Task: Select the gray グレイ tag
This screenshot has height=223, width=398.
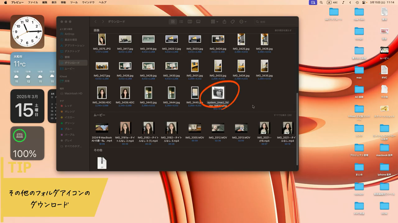Action: (68, 141)
